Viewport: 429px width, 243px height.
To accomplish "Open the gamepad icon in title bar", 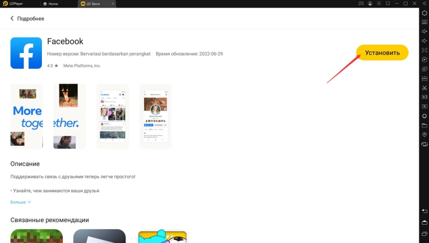I will point(361,4).
